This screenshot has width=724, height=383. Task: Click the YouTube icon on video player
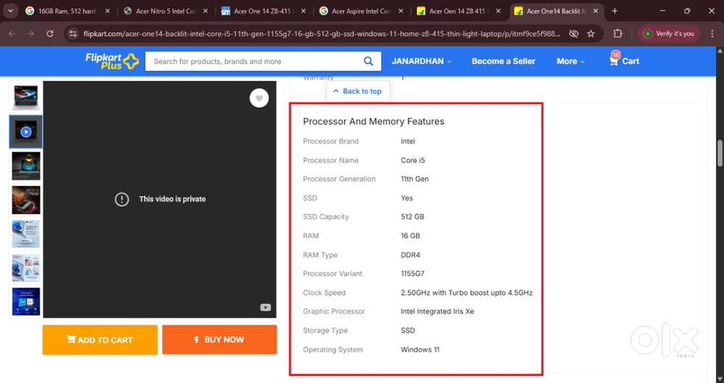tap(266, 307)
